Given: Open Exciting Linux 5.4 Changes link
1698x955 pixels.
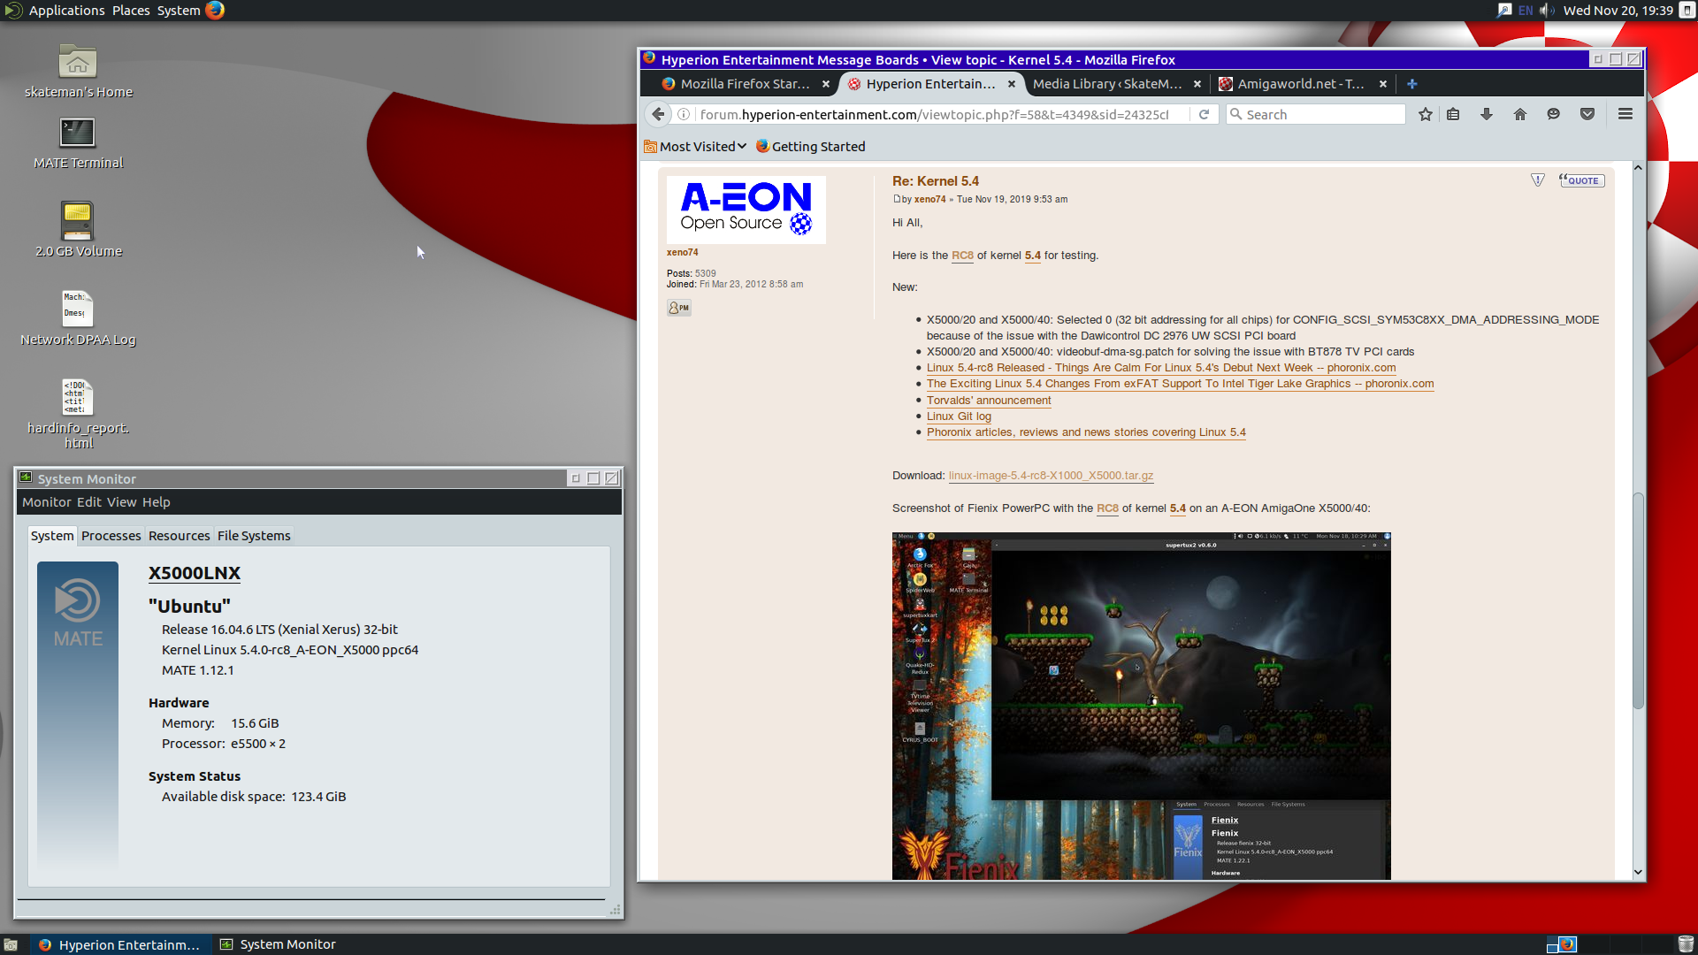Looking at the screenshot, I should pos(1180,384).
